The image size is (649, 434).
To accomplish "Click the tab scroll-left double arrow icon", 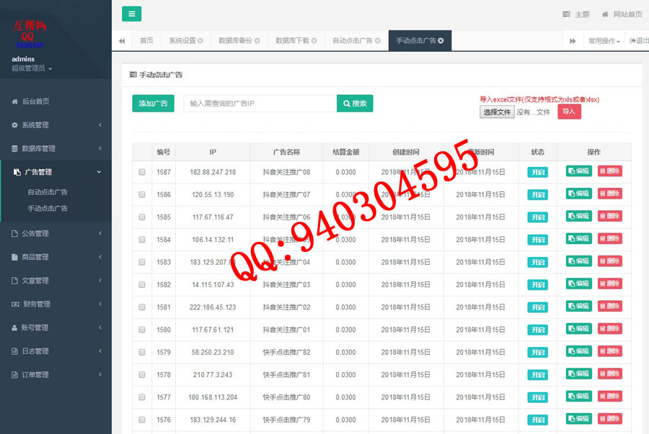I will point(122,41).
